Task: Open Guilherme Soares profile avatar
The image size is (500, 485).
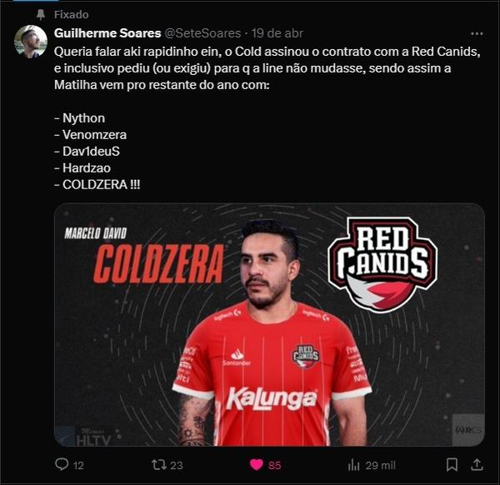Action: [x=31, y=42]
